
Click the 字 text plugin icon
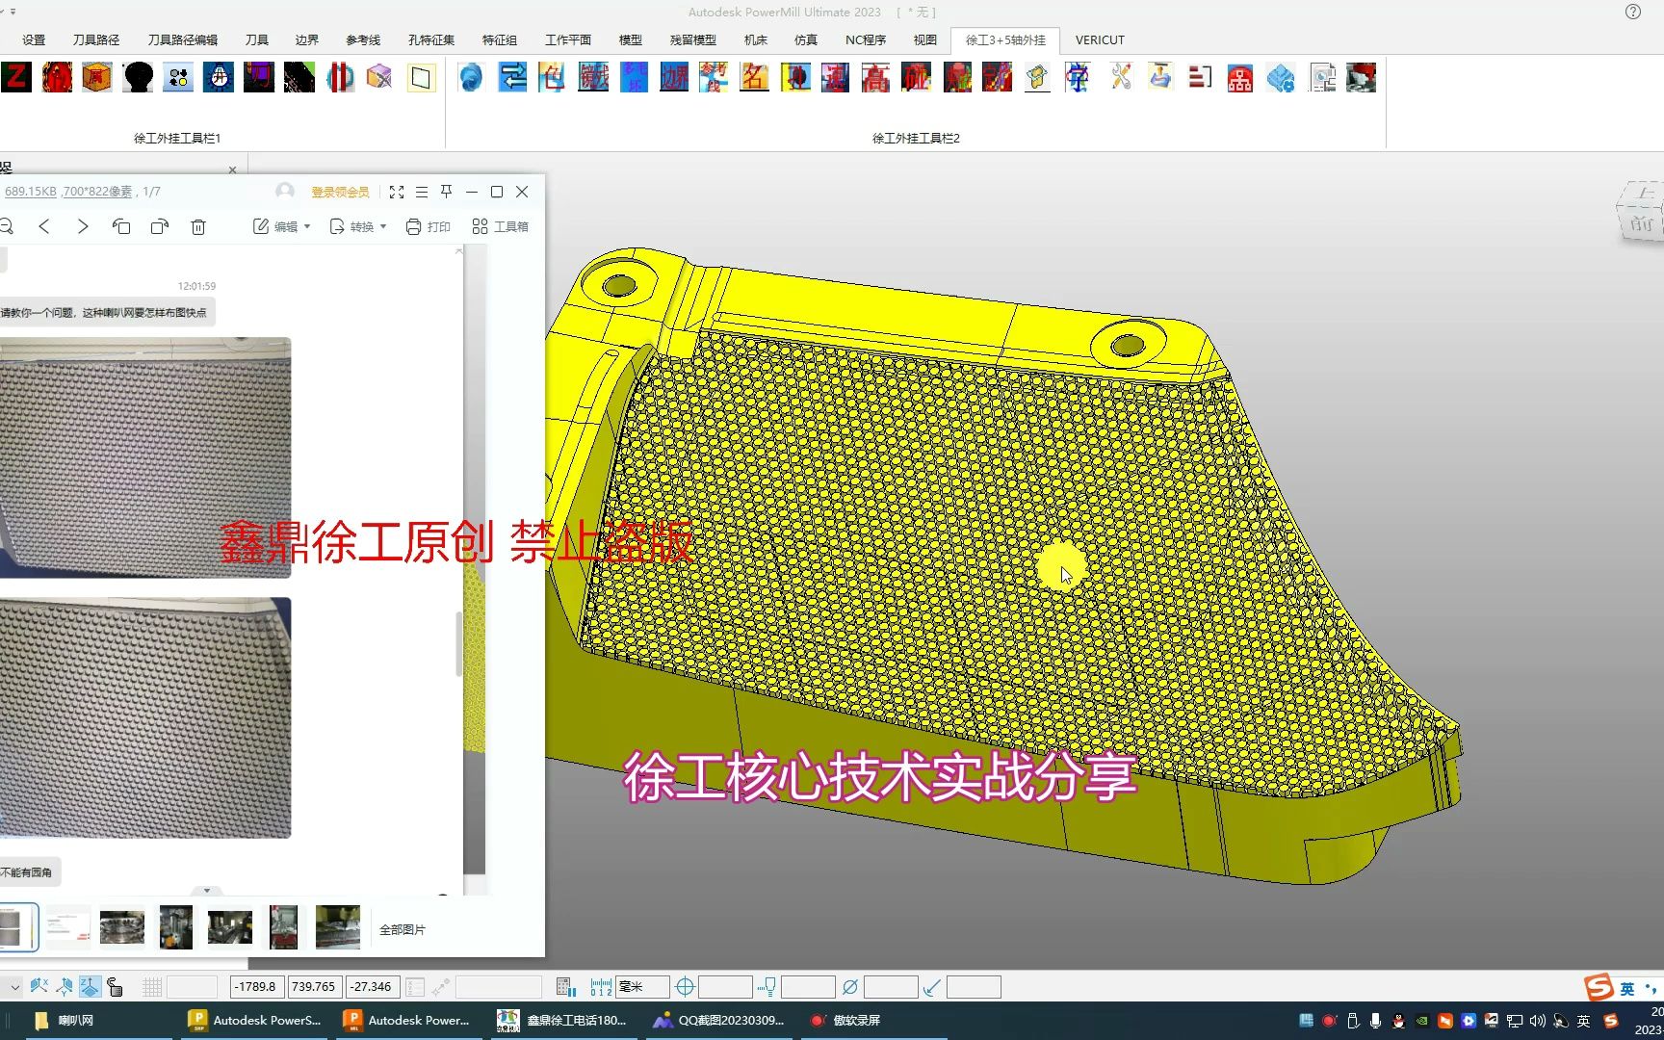[x=1078, y=77]
